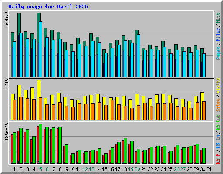This screenshot has height=174, width=223.
Task: Click day label 9 on the x-axis
Action: click(67, 169)
